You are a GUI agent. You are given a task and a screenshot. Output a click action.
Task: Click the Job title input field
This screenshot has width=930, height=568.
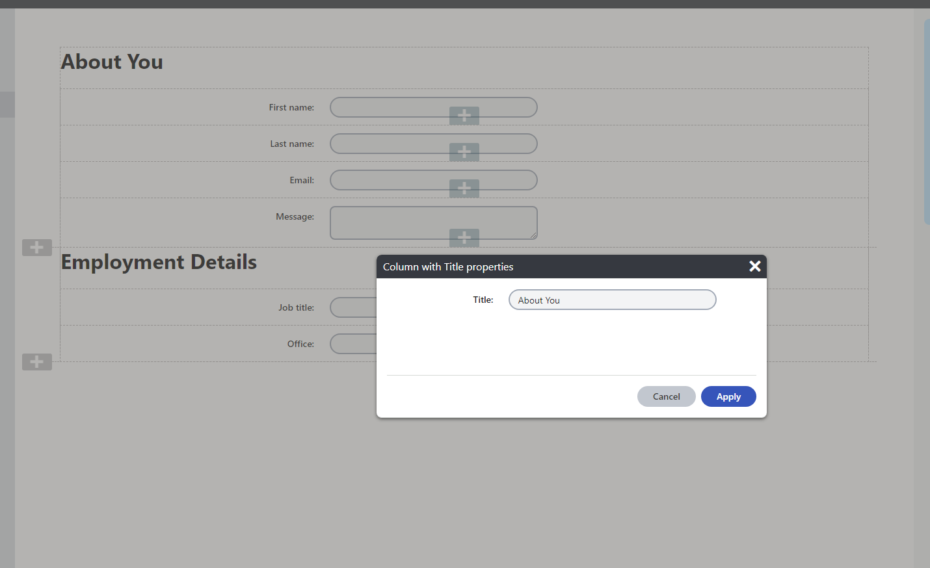tap(353, 307)
